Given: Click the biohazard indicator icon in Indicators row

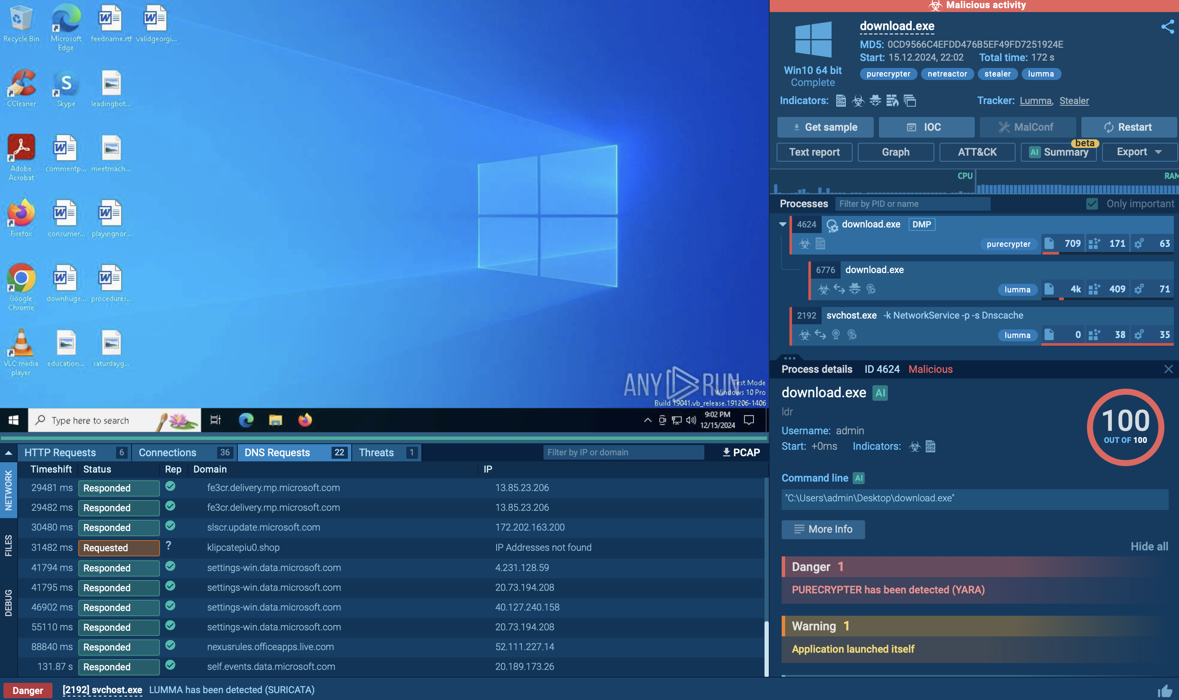Looking at the screenshot, I should 858,101.
